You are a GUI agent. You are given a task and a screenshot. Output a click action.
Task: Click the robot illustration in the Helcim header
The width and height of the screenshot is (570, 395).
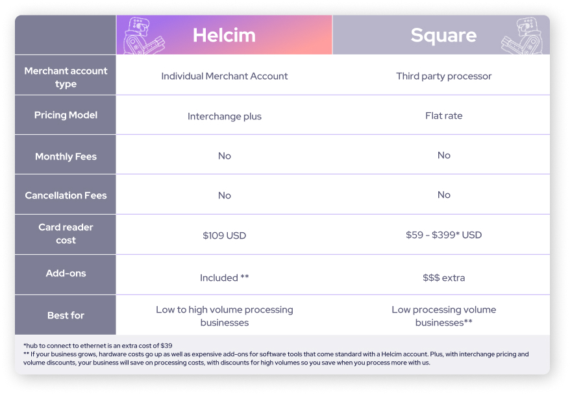point(143,36)
